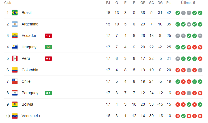Click the Argentina flag icon
The height and width of the screenshot is (123, 208).
pyautogui.click(x=15, y=24)
